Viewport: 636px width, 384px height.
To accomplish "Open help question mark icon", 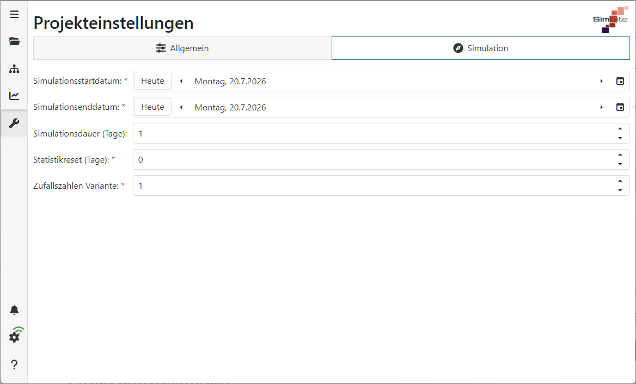I will [x=14, y=364].
